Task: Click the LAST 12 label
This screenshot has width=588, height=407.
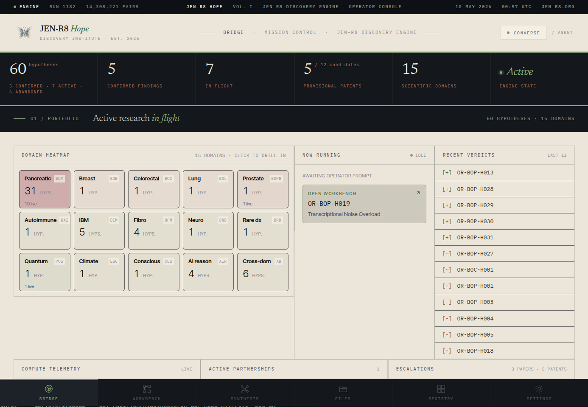Action: 557,155
